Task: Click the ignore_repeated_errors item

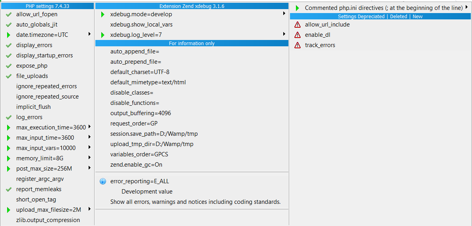Action: tap(47, 86)
